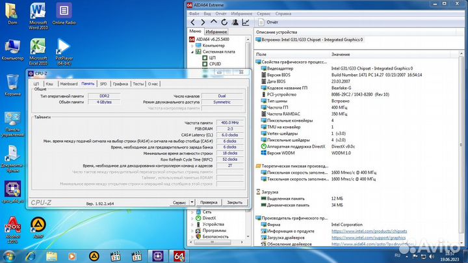Viewport: 468px width, 263px height.
Task: Select device Intel G31/G33 Chipset in description list
Action: coord(311,40)
